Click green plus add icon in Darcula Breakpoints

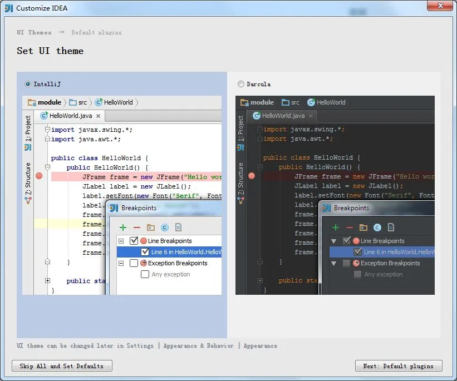[x=336, y=227]
